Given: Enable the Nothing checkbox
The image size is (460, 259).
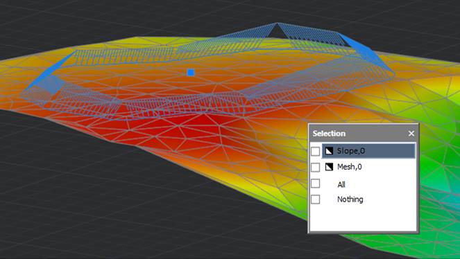Looking at the screenshot, I should [316, 199].
